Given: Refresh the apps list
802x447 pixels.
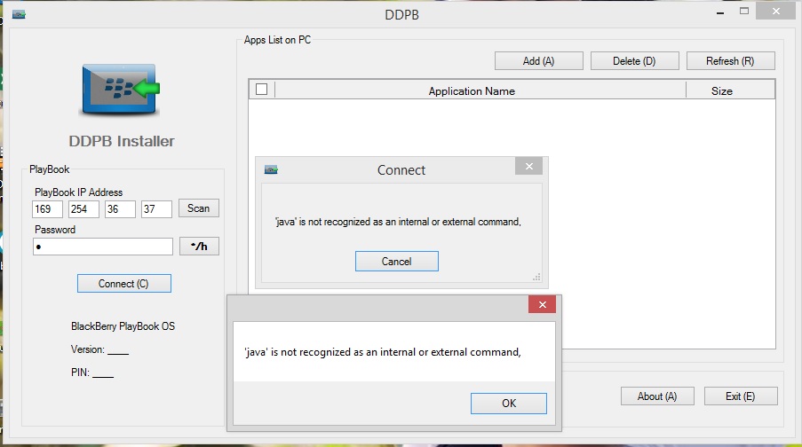Looking at the screenshot, I should 730,60.
